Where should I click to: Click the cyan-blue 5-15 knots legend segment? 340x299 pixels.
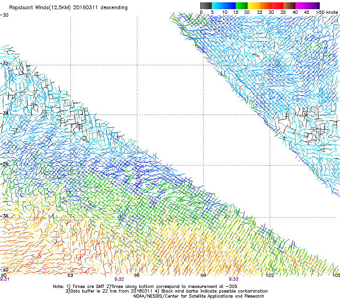click(224, 6)
